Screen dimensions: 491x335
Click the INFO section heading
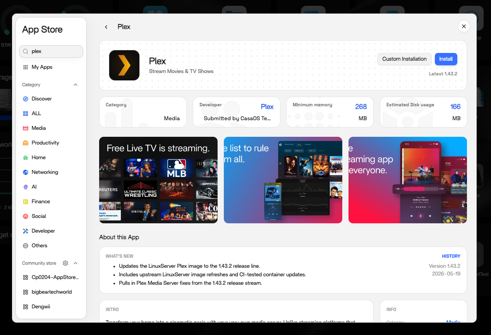coord(391,309)
